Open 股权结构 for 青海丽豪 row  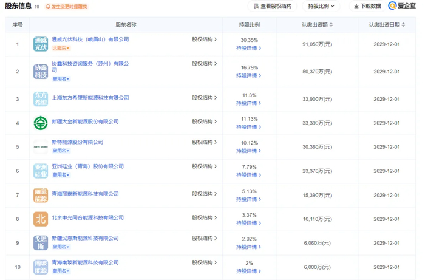coord(205,194)
